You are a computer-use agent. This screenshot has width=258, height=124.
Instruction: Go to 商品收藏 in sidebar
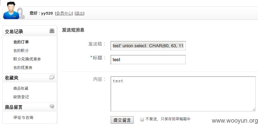[21, 88]
